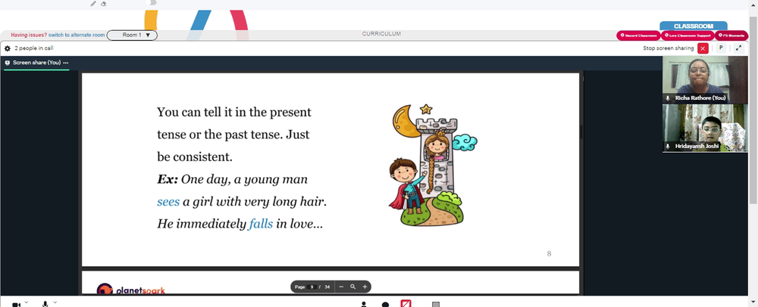Expand microphone options chevron

[55, 302]
